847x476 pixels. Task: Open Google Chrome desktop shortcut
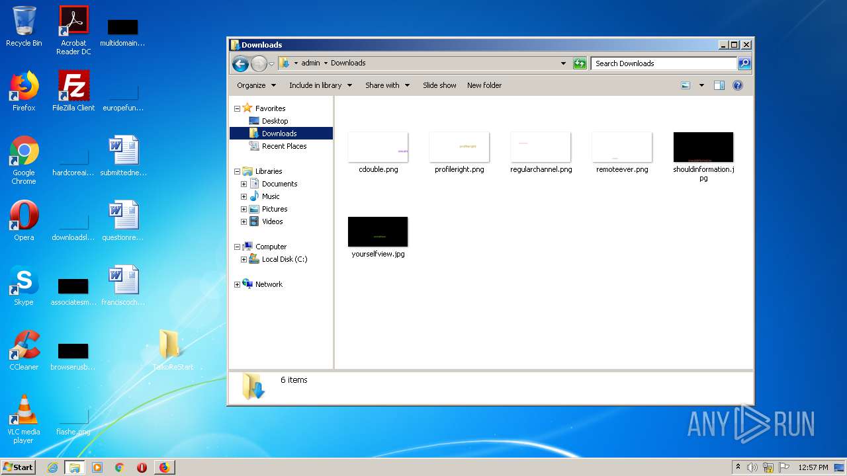coord(24,160)
